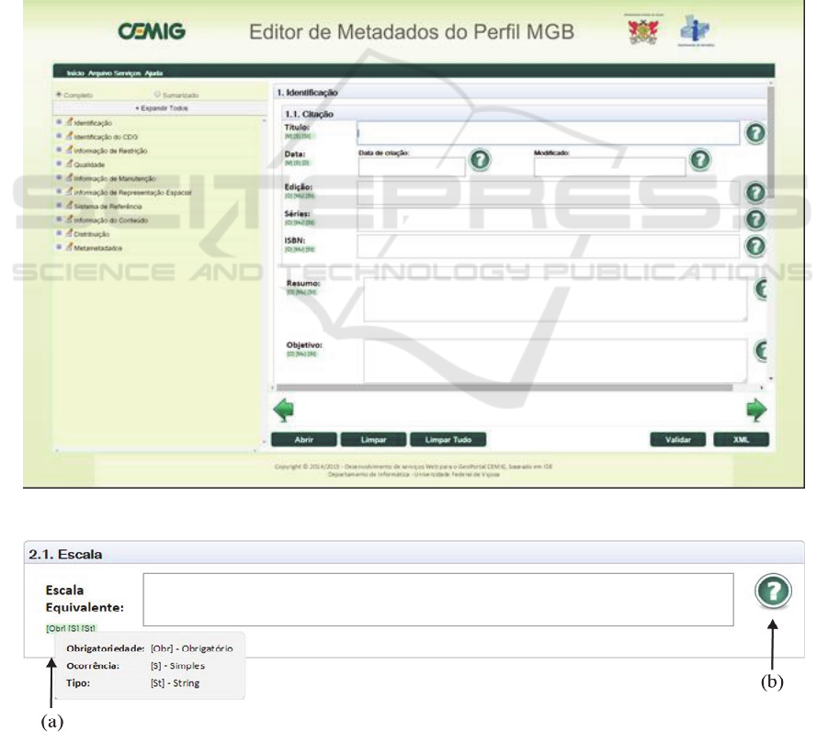This screenshot has width=828, height=732.
Task: Click the help icon for Edição
Action: 754,192
